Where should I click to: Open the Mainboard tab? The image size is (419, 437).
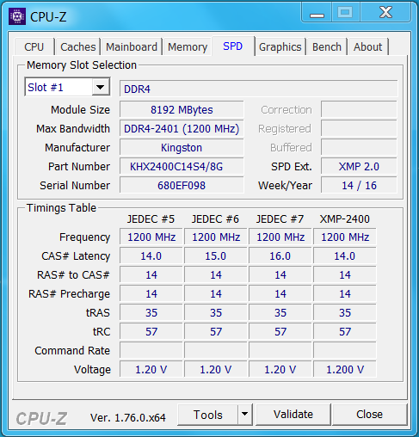coord(132,46)
